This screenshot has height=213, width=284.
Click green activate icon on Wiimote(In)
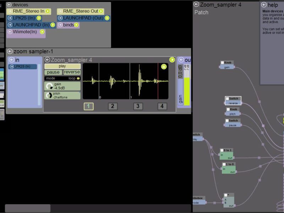tap(42, 32)
